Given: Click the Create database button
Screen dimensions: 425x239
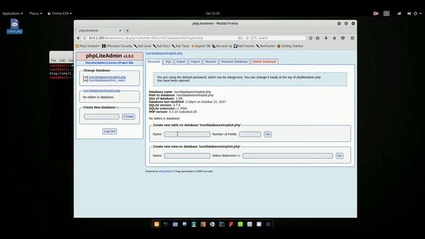Looking at the screenshot, I should pyautogui.click(x=128, y=117).
